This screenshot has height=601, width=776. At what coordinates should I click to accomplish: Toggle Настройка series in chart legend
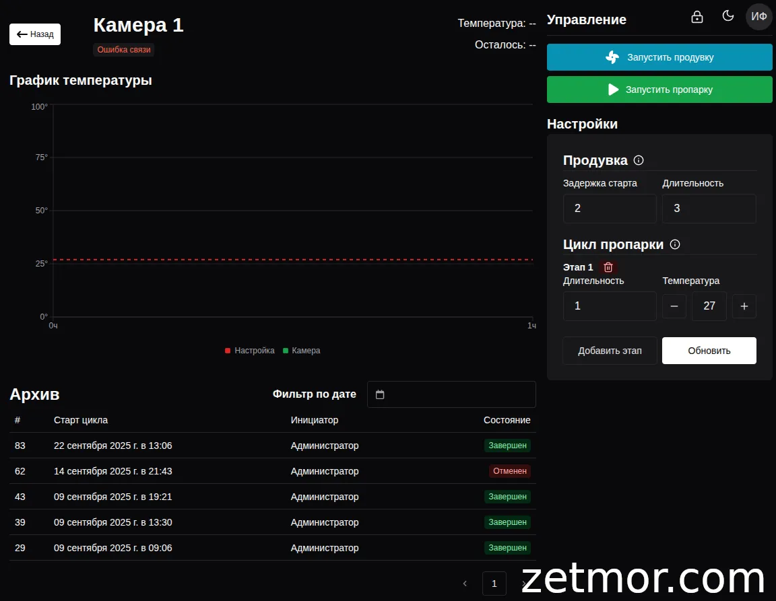coord(250,351)
